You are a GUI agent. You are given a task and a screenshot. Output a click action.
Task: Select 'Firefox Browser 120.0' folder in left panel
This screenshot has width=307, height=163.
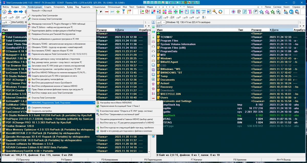20,126
